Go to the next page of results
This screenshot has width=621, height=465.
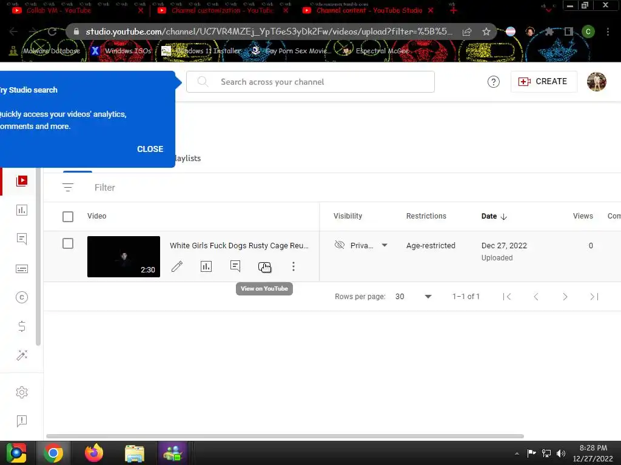pos(565,297)
